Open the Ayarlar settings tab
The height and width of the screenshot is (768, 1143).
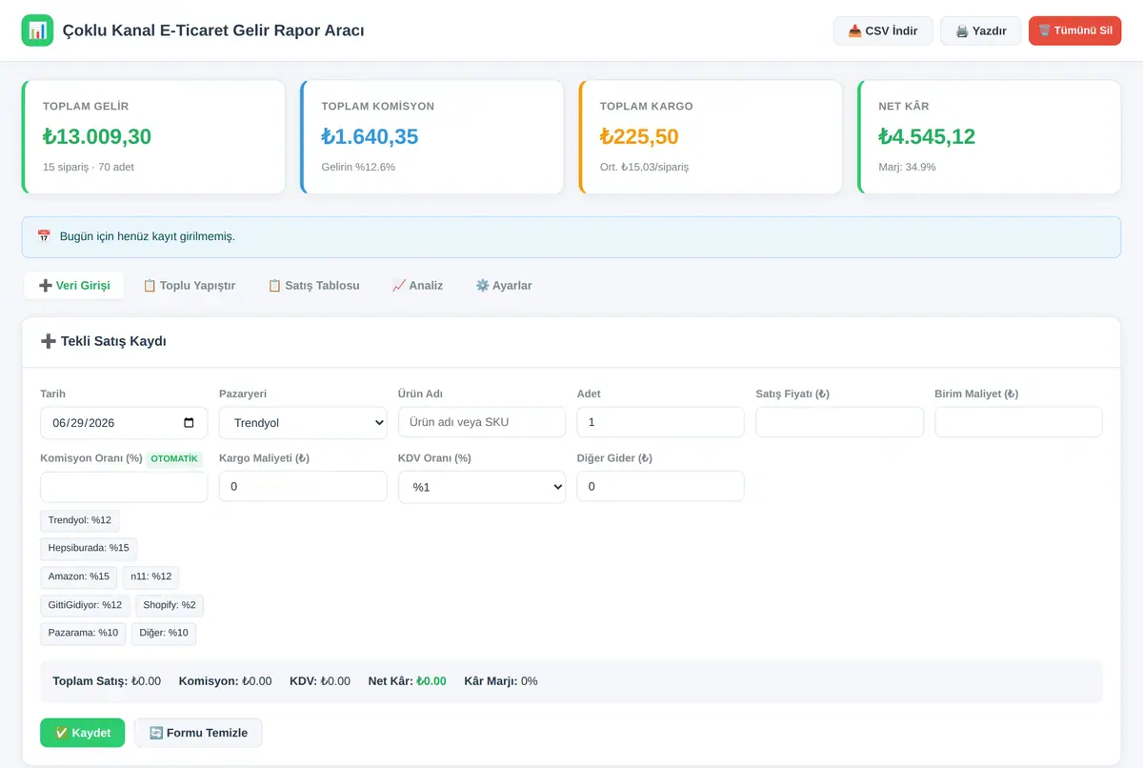(503, 286)
